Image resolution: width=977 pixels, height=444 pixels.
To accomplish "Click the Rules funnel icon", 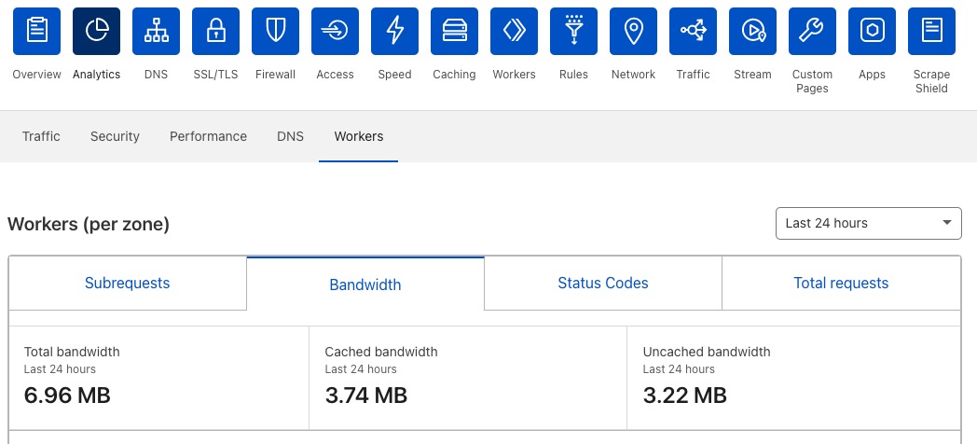I will coord(573,32).
